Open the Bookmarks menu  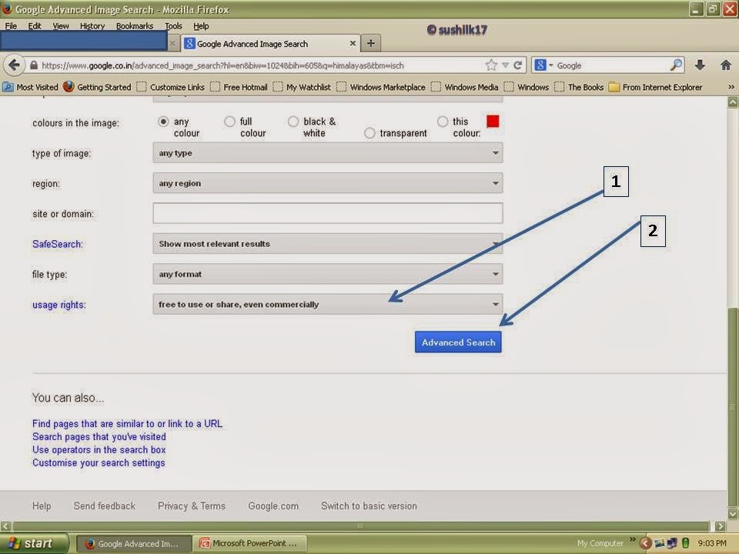click(135, 25)
